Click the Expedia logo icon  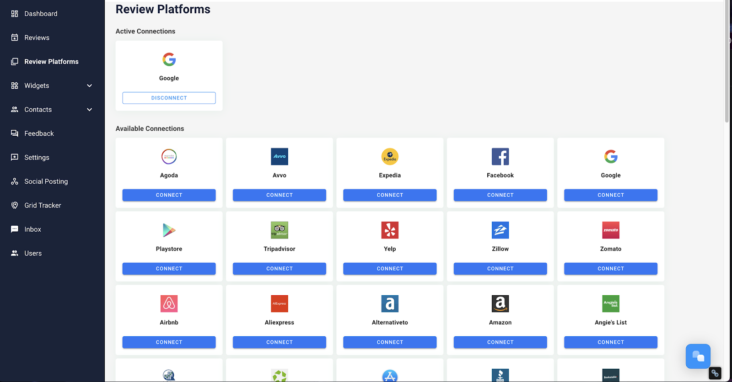tap(390, 157)
